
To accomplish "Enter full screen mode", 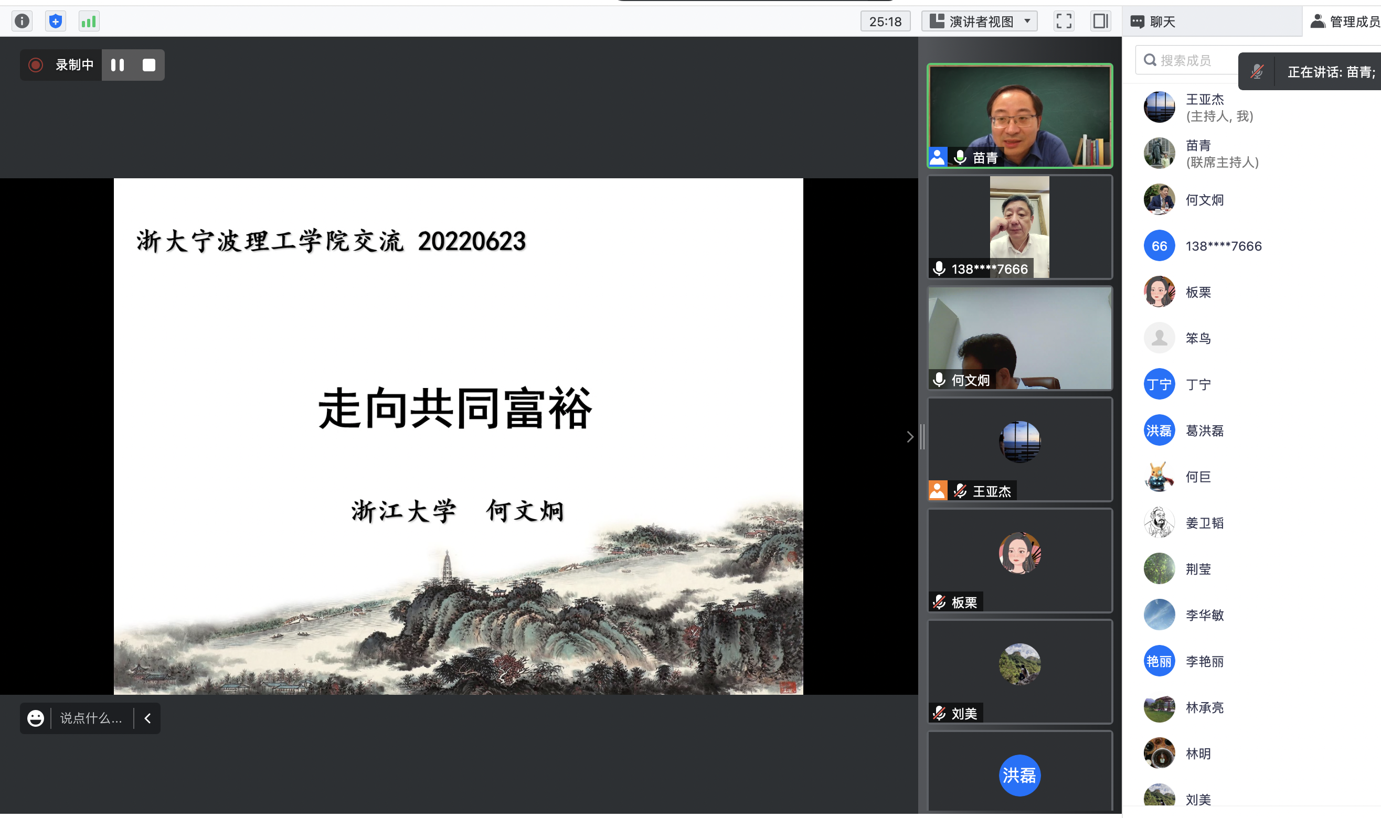I will coord(1064,21).
